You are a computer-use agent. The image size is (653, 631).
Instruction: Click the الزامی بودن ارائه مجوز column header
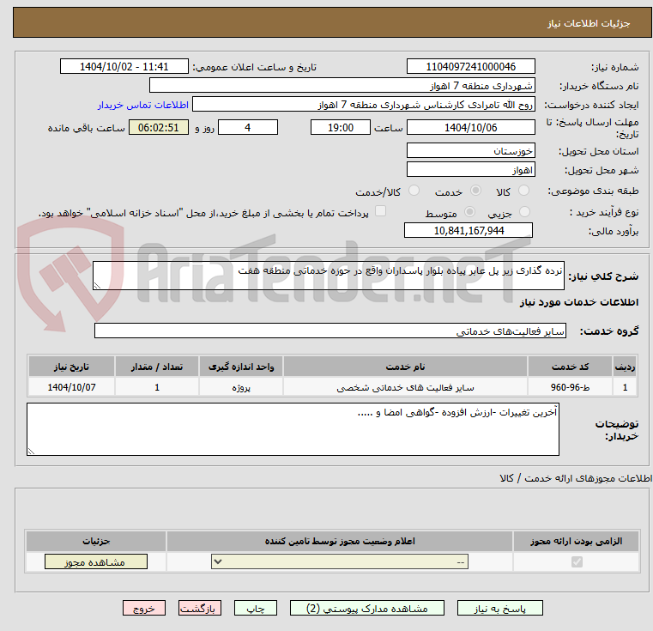coord(577,541)
